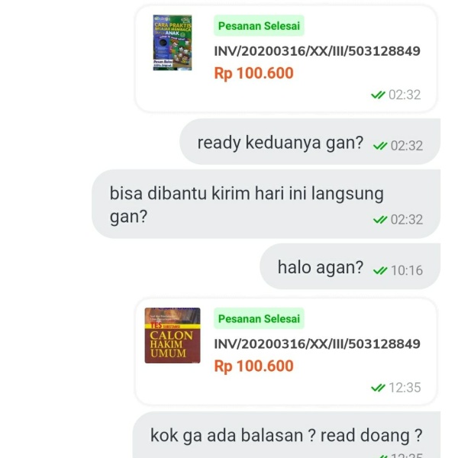This screenshot has width=458, height=458.
Task: Click the read checkmark on first order card
Action: 378,95
